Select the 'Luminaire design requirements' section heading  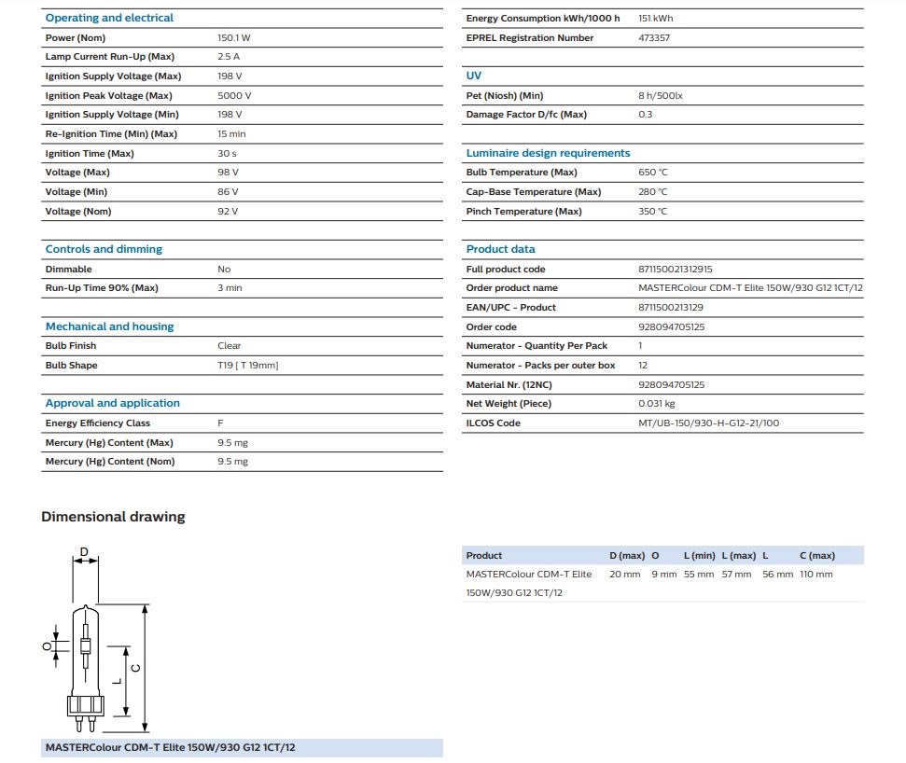click(x=549, y=153)
